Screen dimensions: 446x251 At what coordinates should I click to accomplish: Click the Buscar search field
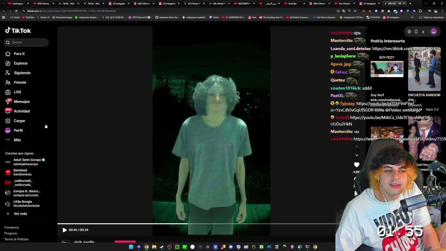26,42
